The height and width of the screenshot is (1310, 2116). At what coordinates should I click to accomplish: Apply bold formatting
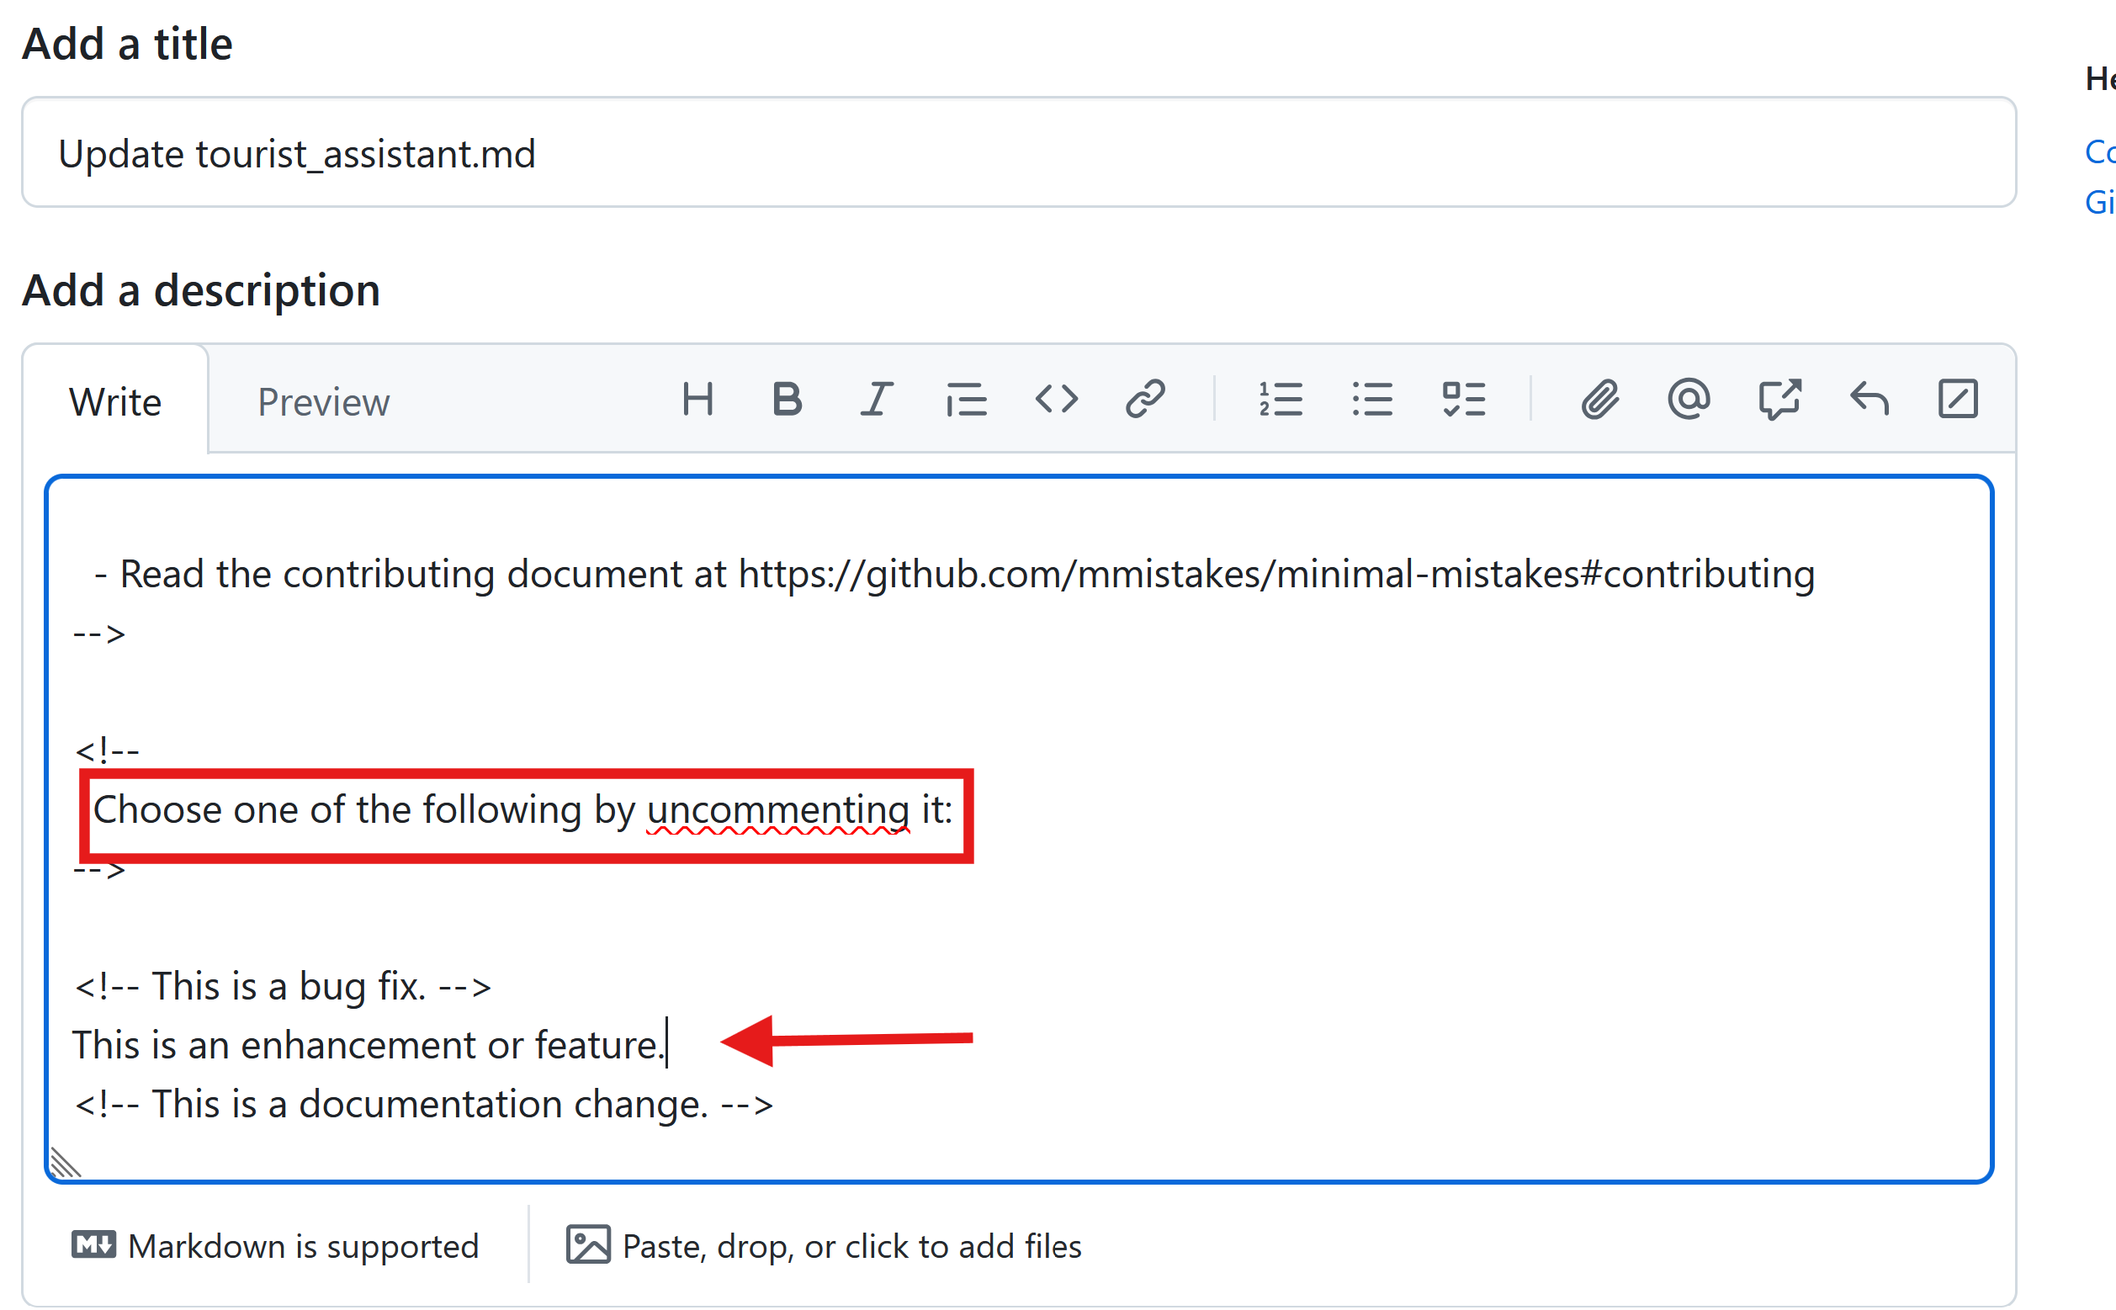(787, 400)
